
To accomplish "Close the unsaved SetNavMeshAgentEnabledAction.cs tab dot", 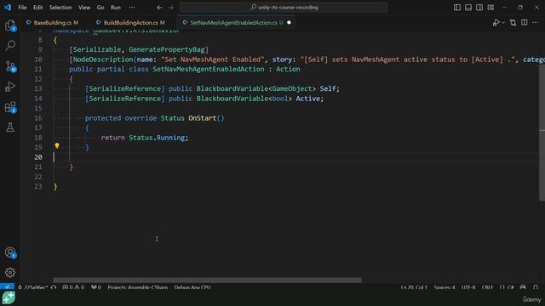I will click(289, 23).
